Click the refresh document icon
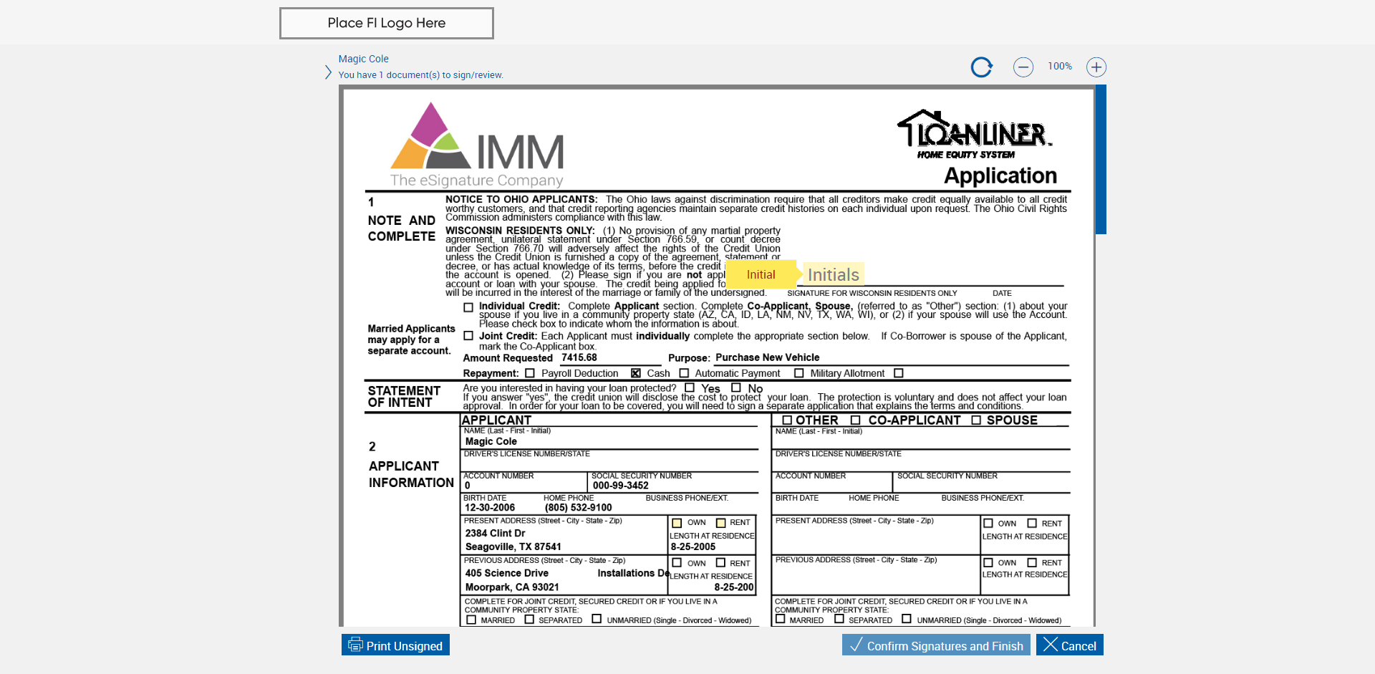 981,67
